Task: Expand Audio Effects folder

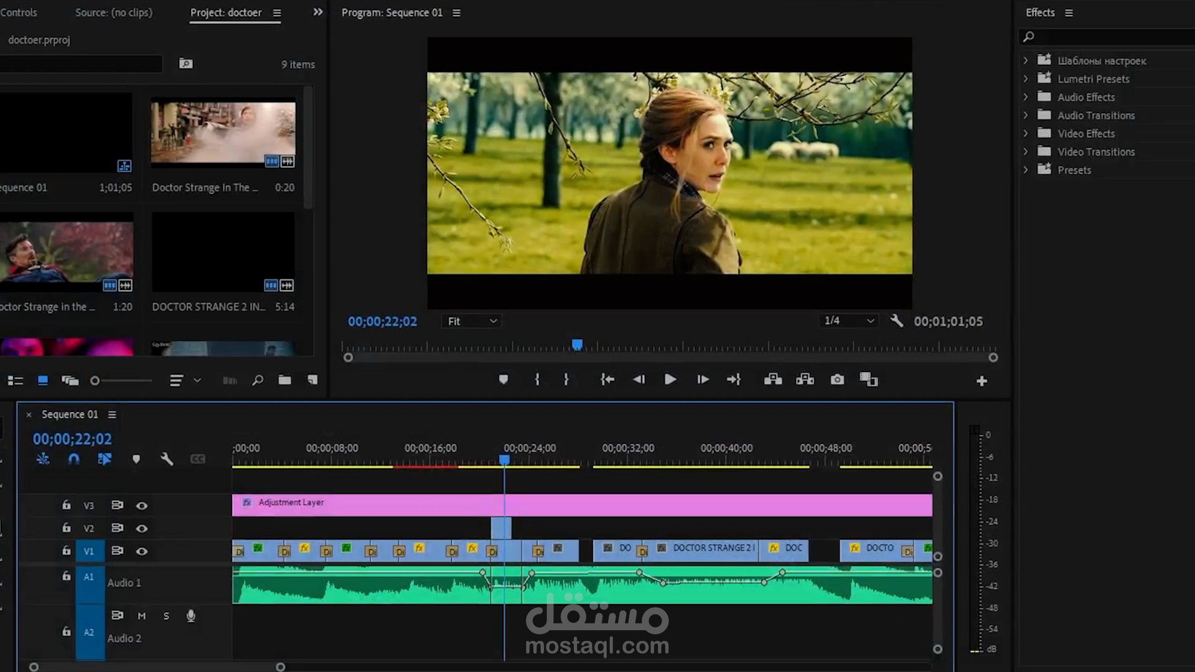Action: (1025, 97)
